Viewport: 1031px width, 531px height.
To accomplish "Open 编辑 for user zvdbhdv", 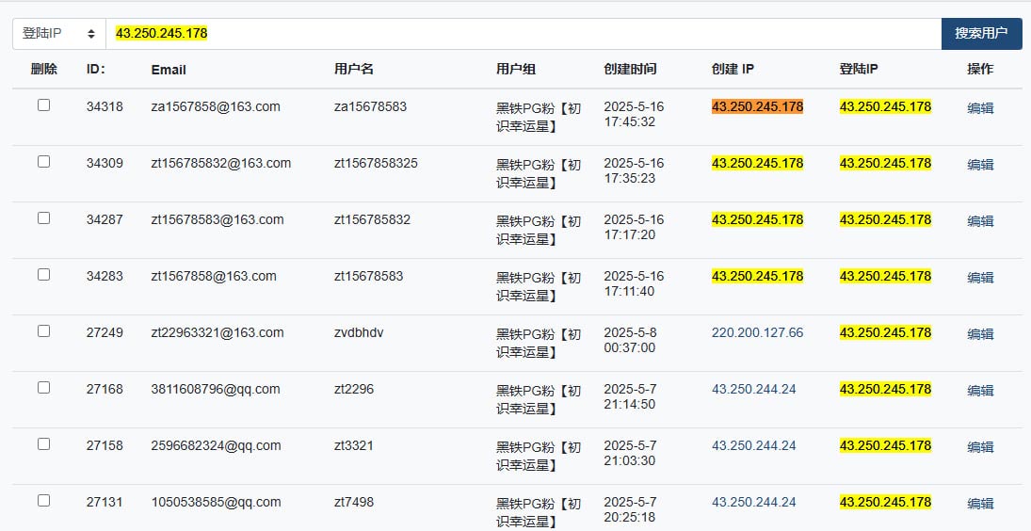I will [980, 334].
